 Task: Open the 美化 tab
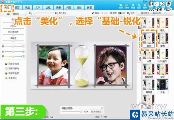tap(7, 7)
